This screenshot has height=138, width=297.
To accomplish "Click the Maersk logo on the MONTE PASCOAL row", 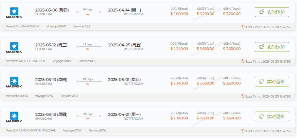I will coord(14,117).
